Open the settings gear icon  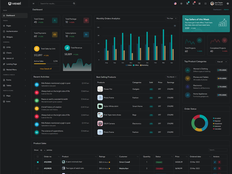click(x=228, y=3)
